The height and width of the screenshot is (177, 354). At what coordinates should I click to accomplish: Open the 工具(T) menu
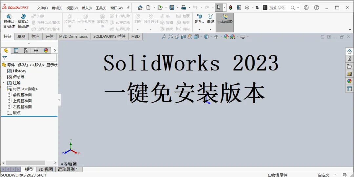pyautogui.click(x=101, y=8)
